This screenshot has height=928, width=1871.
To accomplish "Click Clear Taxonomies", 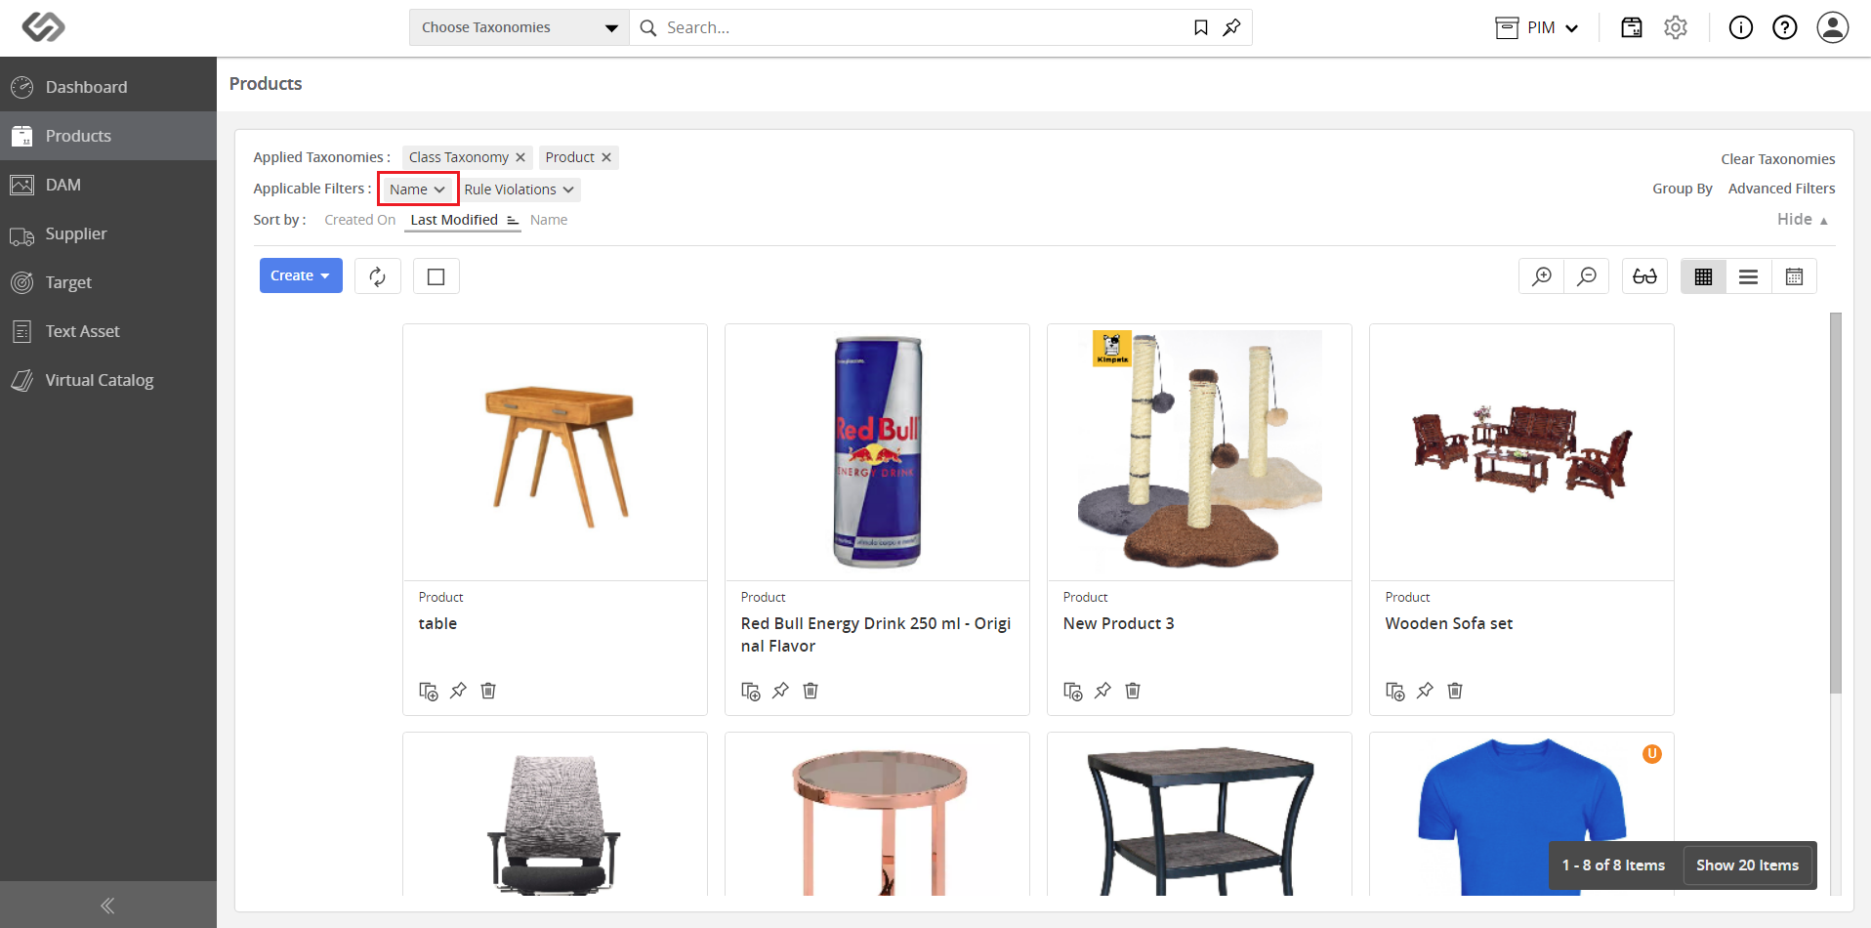I will (x=1778, y=159).
